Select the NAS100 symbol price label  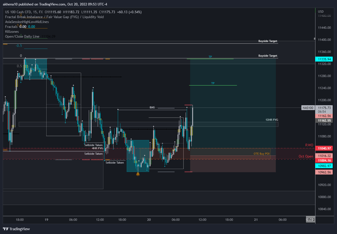[308, 108]
